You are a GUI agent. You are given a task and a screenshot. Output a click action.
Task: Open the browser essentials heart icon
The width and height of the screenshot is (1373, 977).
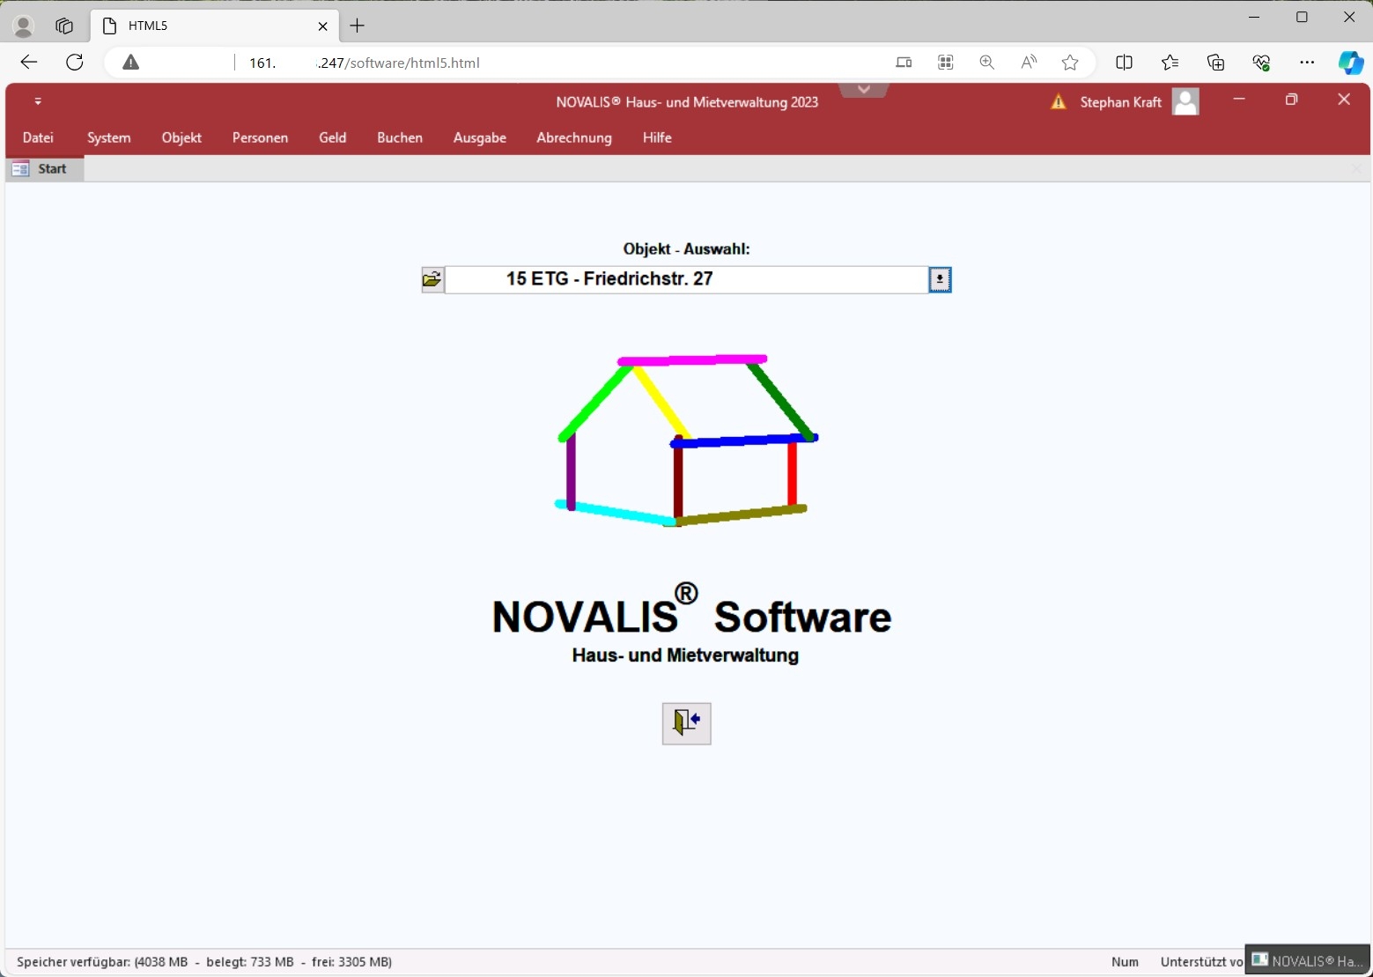pos(1261,63)
